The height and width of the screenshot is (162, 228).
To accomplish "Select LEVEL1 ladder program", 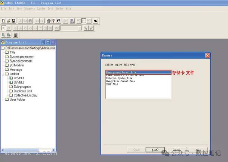I will click(x=19, y=78).
